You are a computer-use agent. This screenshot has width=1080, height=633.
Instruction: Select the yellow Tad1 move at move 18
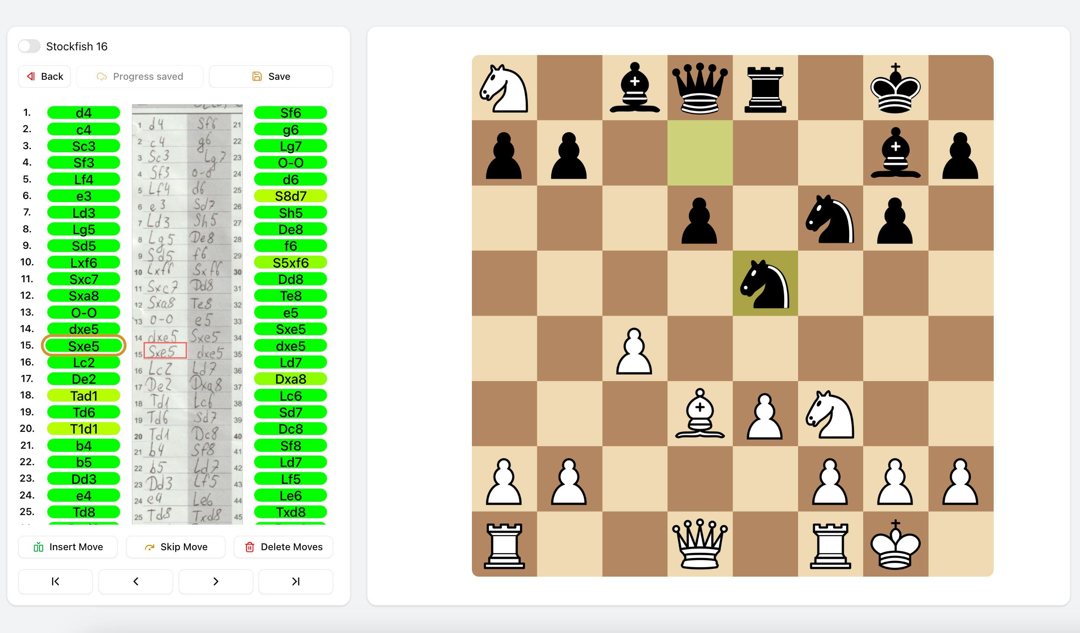83,395
